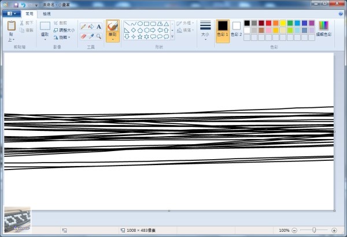Screen dimensions: 347x237
Task: Open the shape Fill (填滿) dropdown
Action: [185, 30]
